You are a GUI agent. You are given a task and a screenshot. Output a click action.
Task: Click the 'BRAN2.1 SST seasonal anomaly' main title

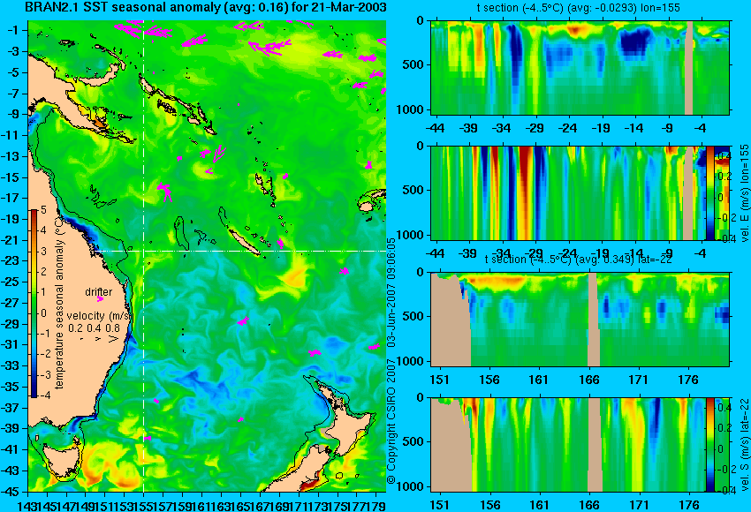point(204,8)
